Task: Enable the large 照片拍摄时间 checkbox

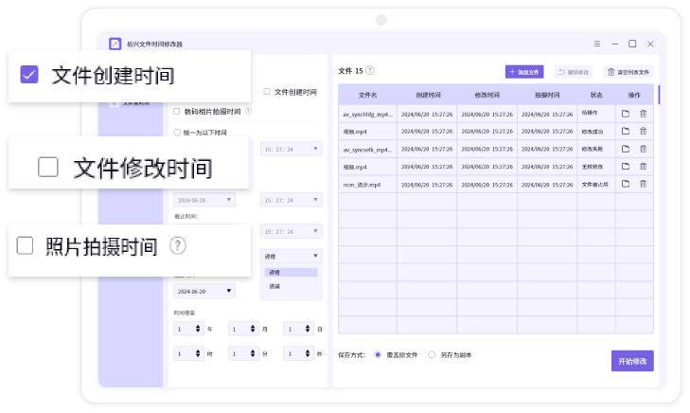Action: point(26,246)
